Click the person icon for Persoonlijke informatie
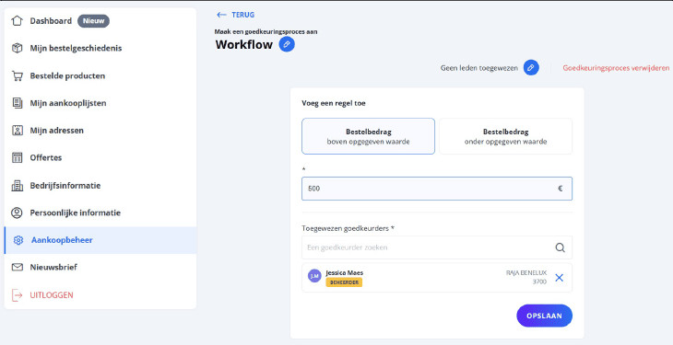The width and height of the screenshot is (673, 345). click(x=17, y=213)
